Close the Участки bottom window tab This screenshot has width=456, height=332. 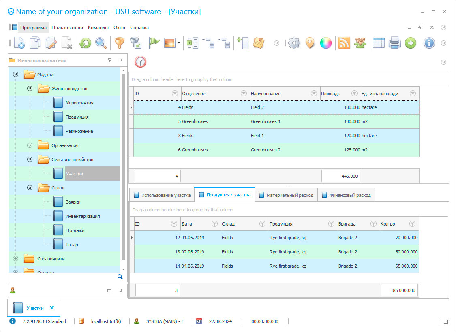51,308
